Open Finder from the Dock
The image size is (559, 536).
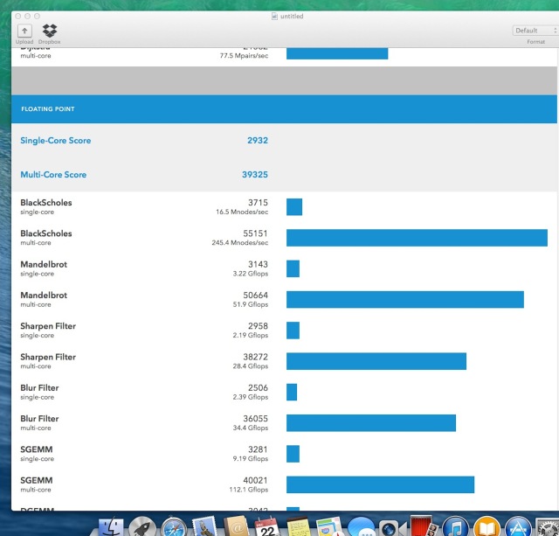click(x=111, y=526)
